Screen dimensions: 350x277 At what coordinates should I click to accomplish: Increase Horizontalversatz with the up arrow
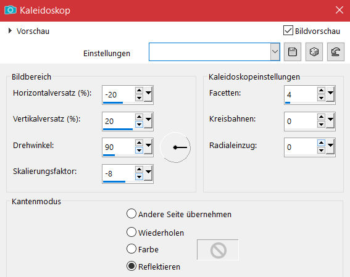tap(139, 90)
